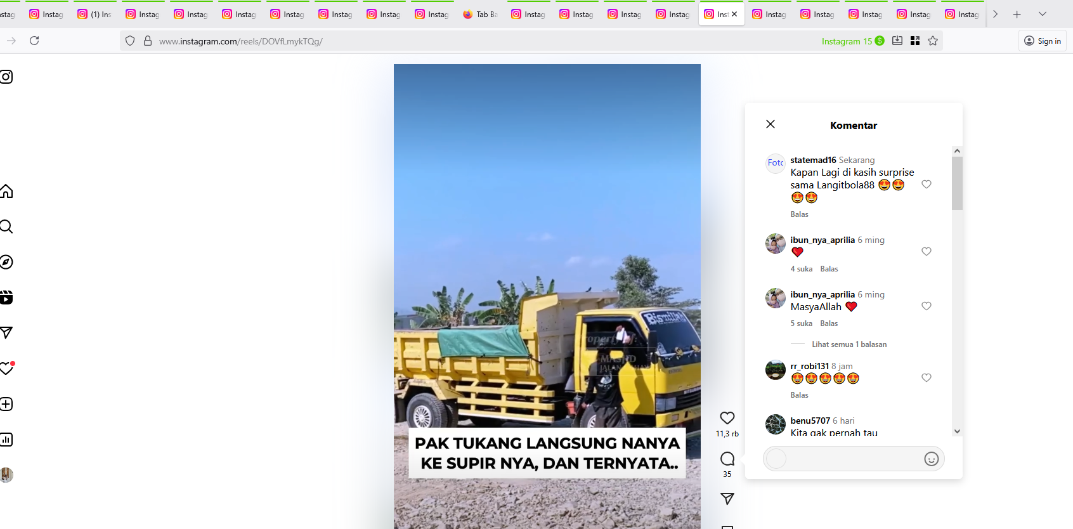
Task: Click comments scrollbar up arrow
Action: coord(957,151)
